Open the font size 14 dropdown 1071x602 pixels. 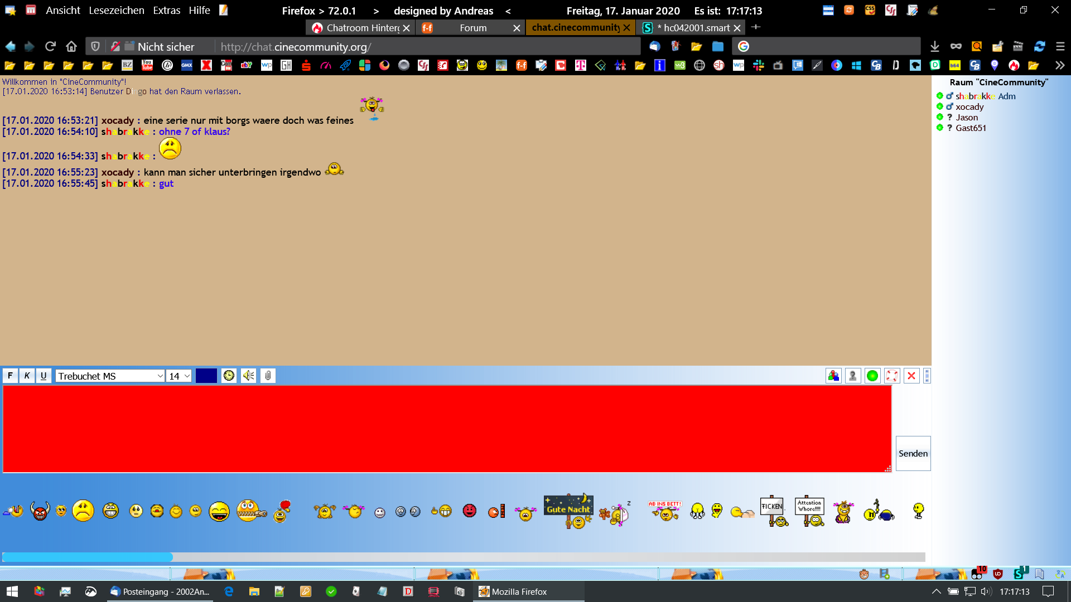(179, 376)
